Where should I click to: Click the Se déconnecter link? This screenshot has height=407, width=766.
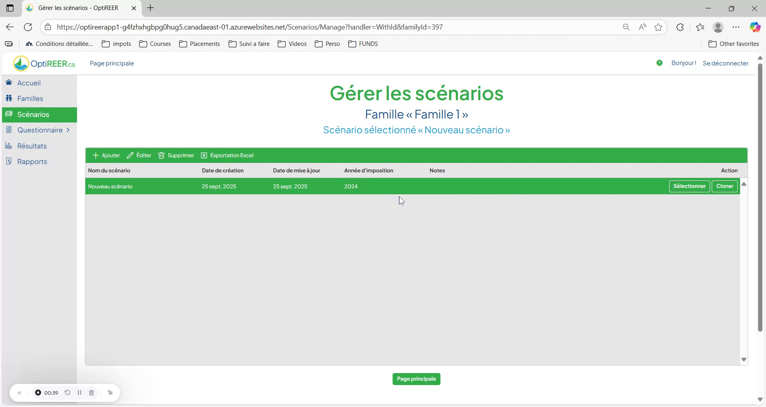tap(725, 63)
